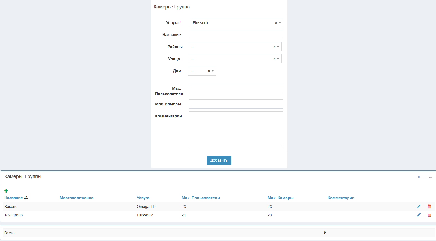Focus the Название text field
The width and height of the screenshot is (436, 241).
[236, 35]
